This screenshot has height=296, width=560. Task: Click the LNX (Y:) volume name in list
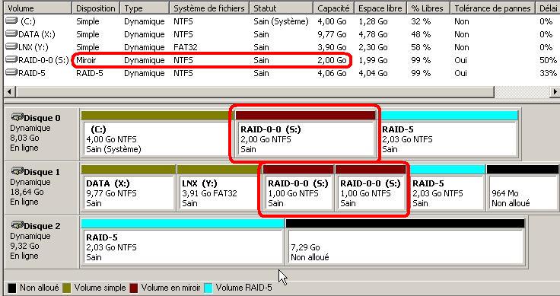click(x=33, y=47)
